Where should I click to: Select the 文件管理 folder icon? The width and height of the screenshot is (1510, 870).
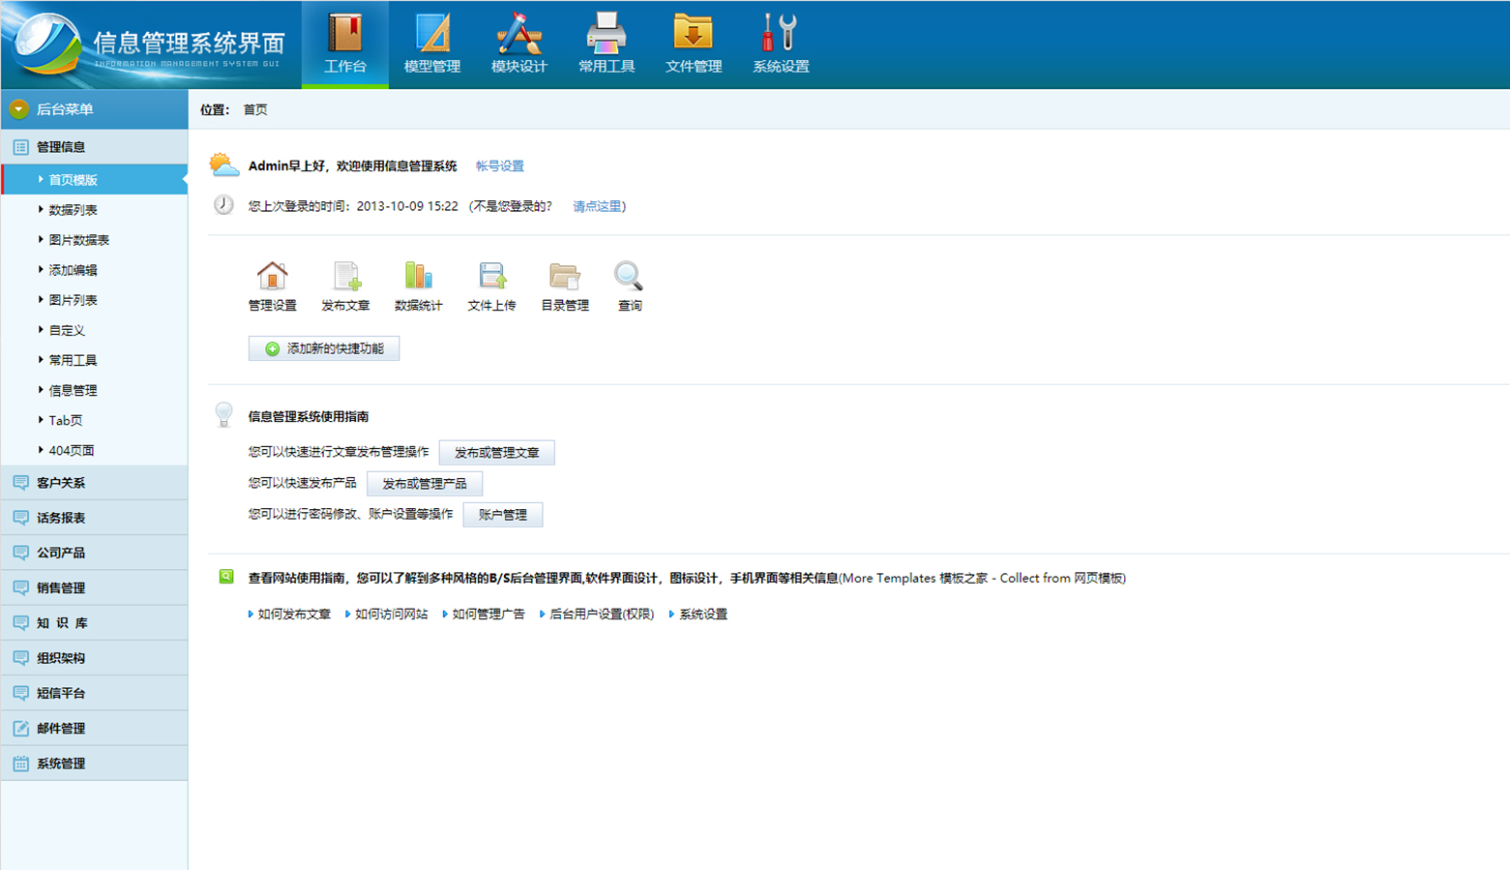[693, 34]
